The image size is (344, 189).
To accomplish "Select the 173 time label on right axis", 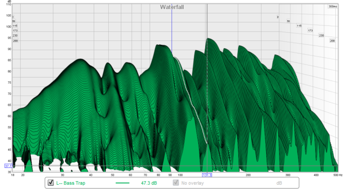I will click(310, 30).
